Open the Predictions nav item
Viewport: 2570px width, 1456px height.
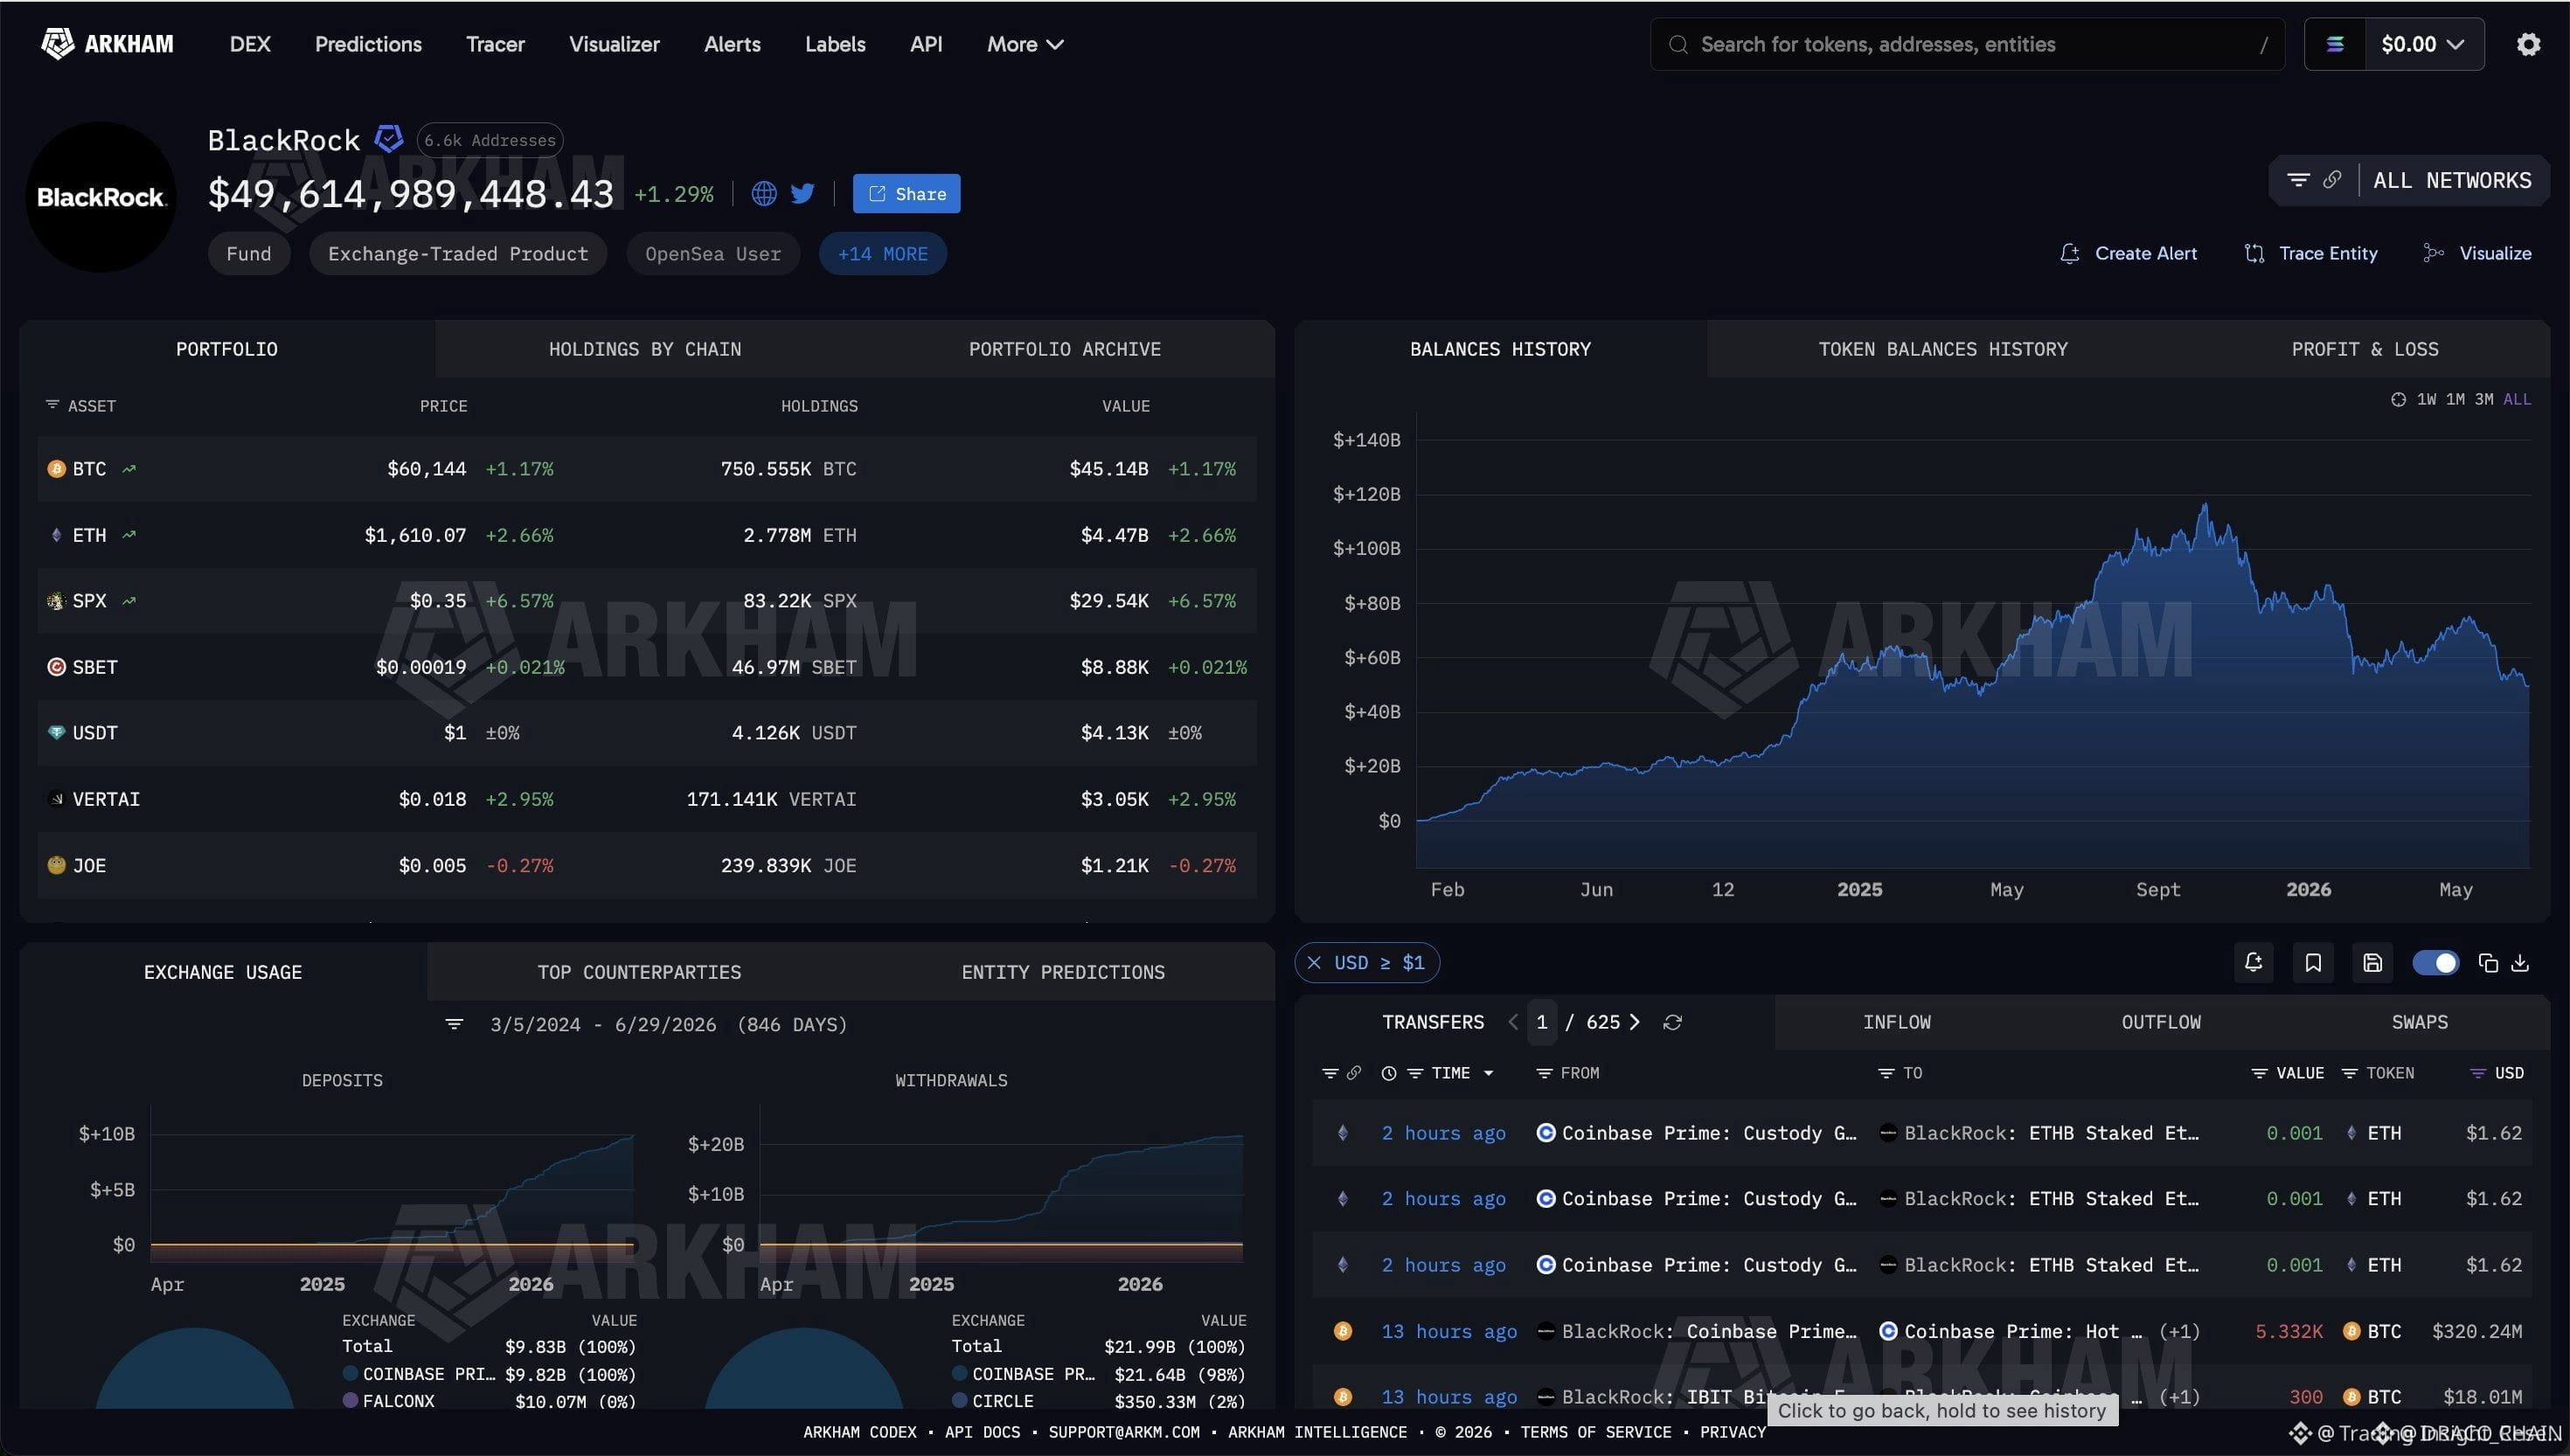pyautogui.click(x=368, y=44)
